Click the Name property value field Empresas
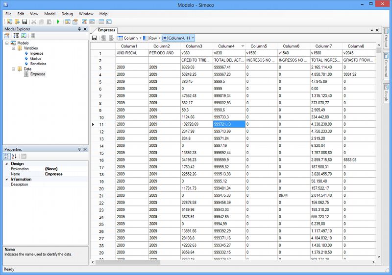The width and height of the screenshot is (392, 275). point(54,174)
